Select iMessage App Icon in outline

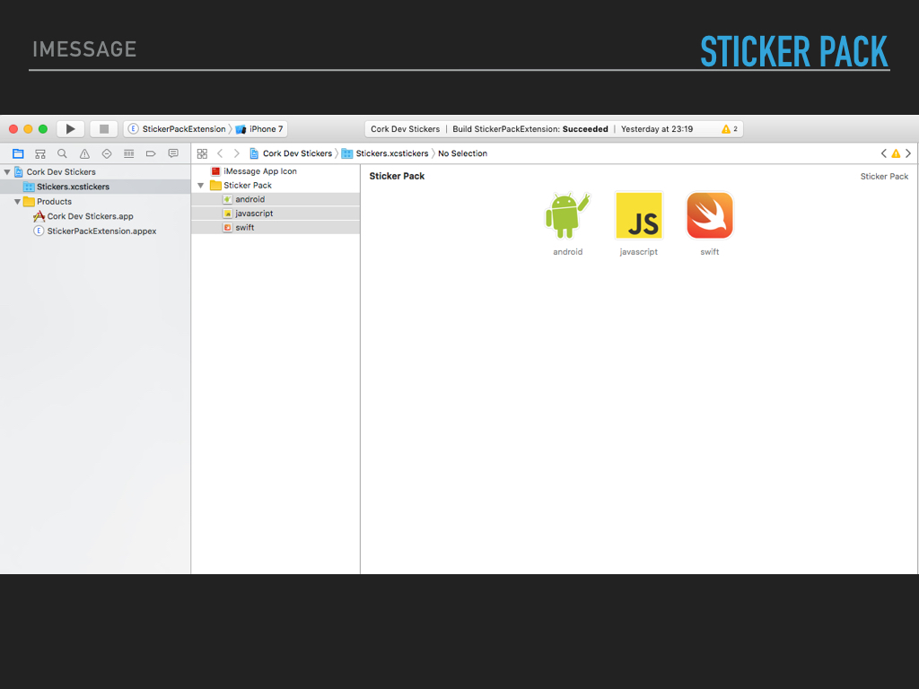tap(254, 171)
